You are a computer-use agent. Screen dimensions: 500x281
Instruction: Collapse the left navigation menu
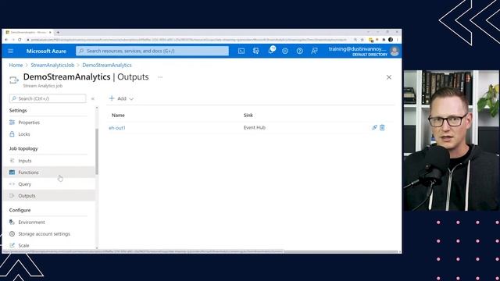point(93,99)
